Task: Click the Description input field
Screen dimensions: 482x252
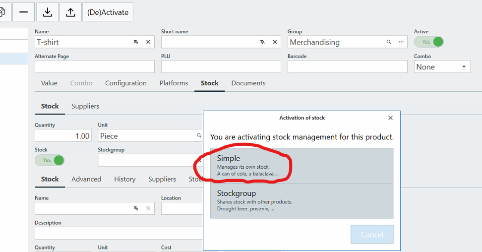Action: 119,233
